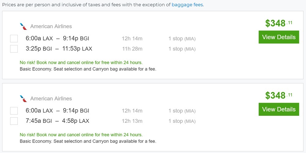Image resolution: width=306 pixels, height=153 pixels.
Task: Tick the 6:00a LAX checkbox above the 3:25p flight
Action: click(14, 39)
